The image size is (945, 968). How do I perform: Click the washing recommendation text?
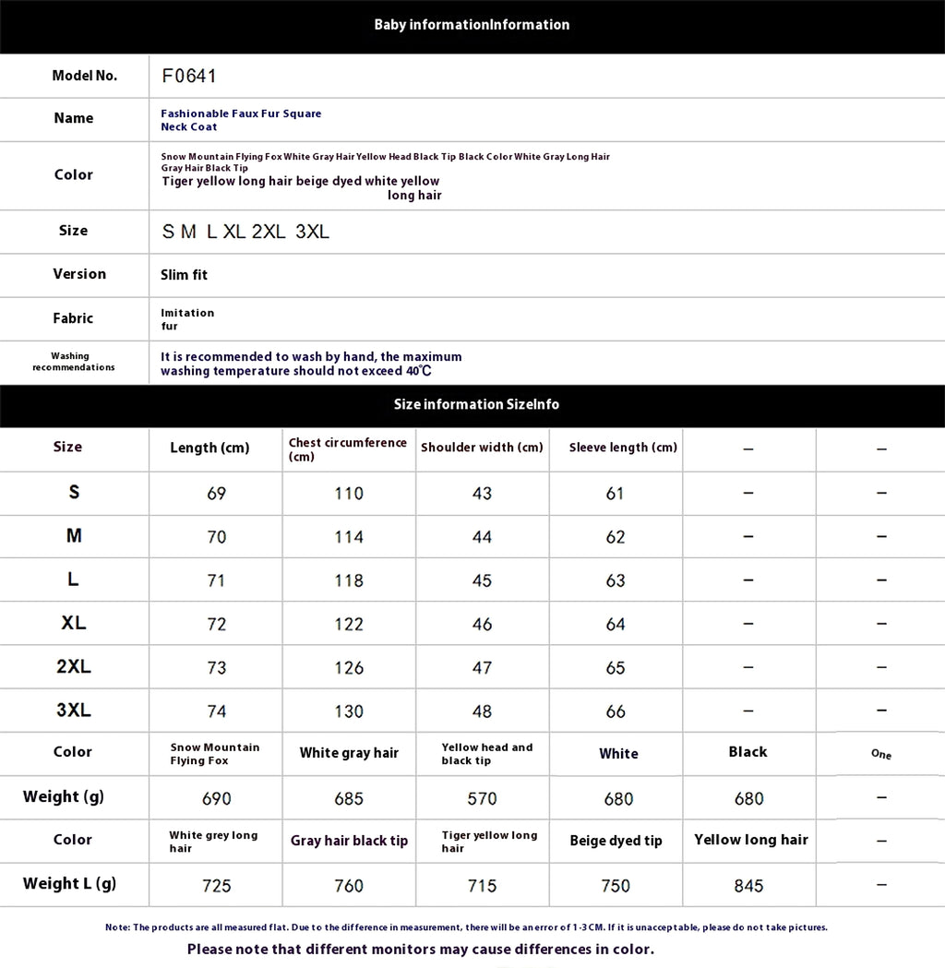tap(311, 364)
